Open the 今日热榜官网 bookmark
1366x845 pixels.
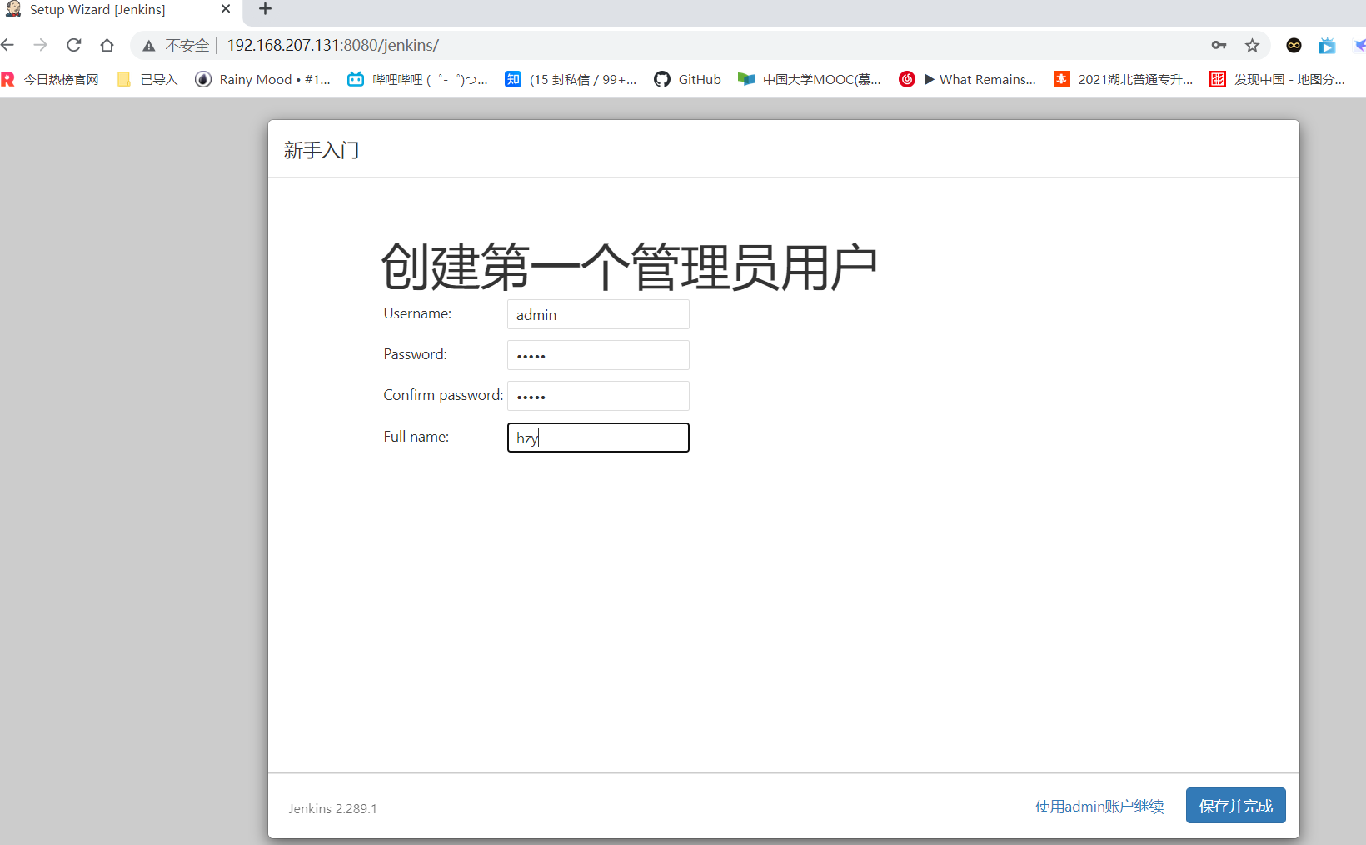coord(50,79)
